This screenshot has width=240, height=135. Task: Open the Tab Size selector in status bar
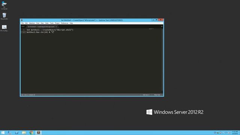[146, 95]
